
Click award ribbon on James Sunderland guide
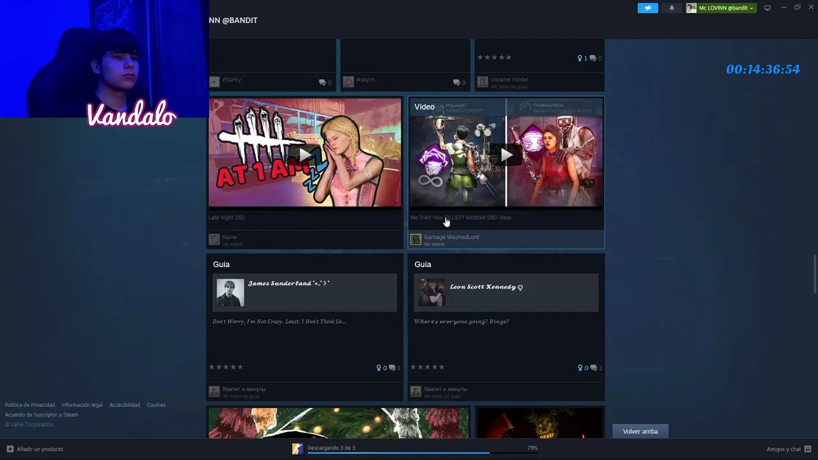pyautogui.click(x=378, y=368)
